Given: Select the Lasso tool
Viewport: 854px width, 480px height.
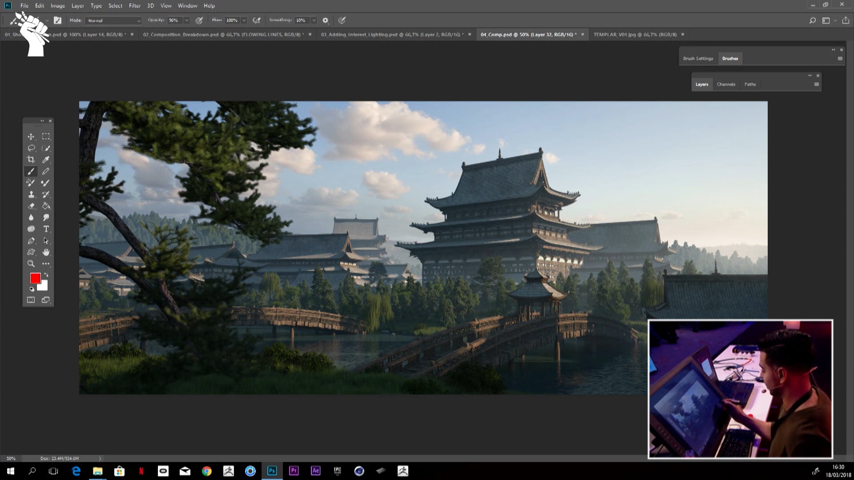Looking at the screenshot, I should click(x=31, y=148).
